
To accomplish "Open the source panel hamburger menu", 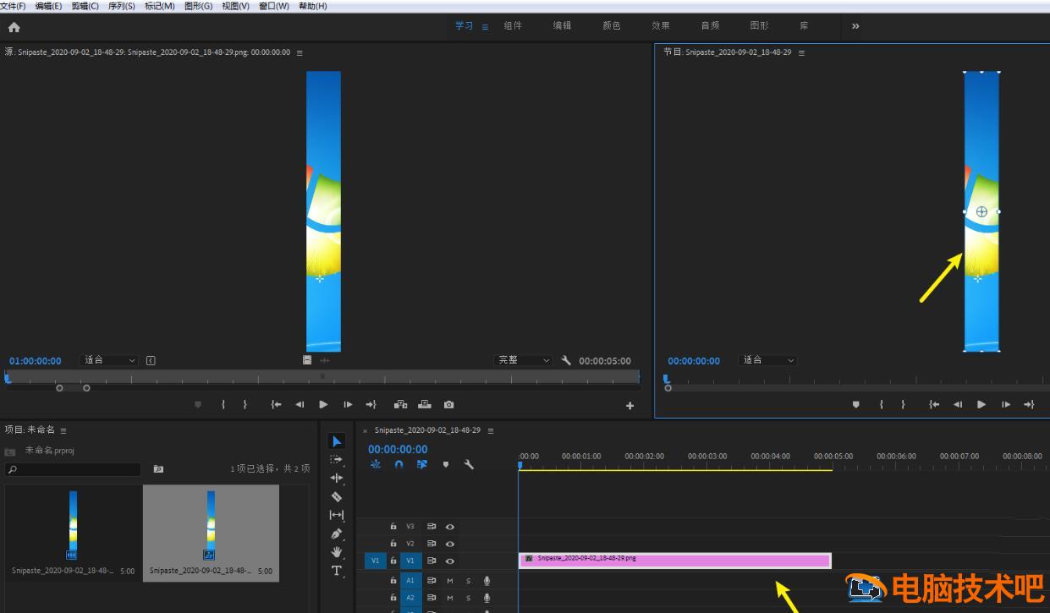I will click(300, 52).
